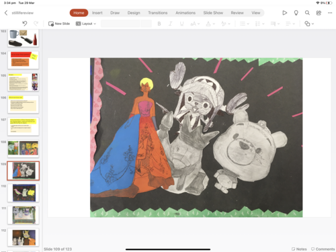Tap the Share icon in top bar
This screenshot has width=336, height=252.
pos(319,13)
